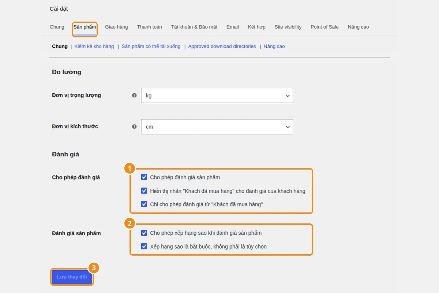
Task: Click the 'Cài đặt' page title
Action: [x=59, y=8]
